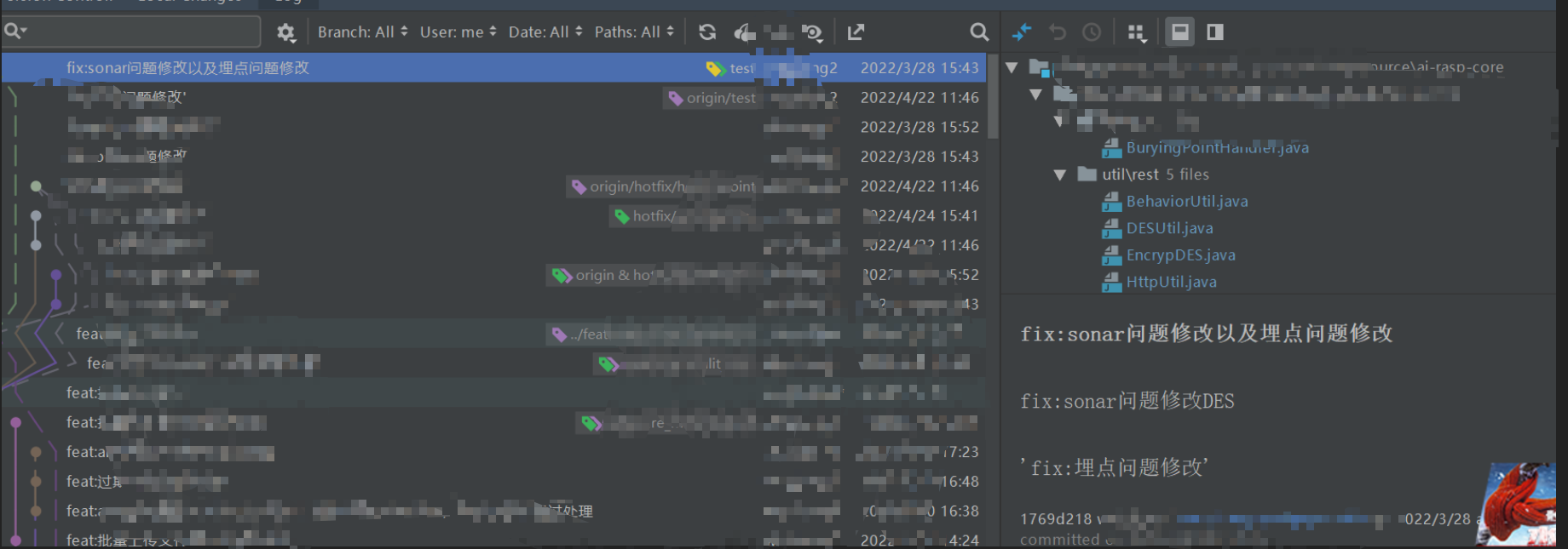Select DESUtil.java in changed files

tap(1169, 228)
